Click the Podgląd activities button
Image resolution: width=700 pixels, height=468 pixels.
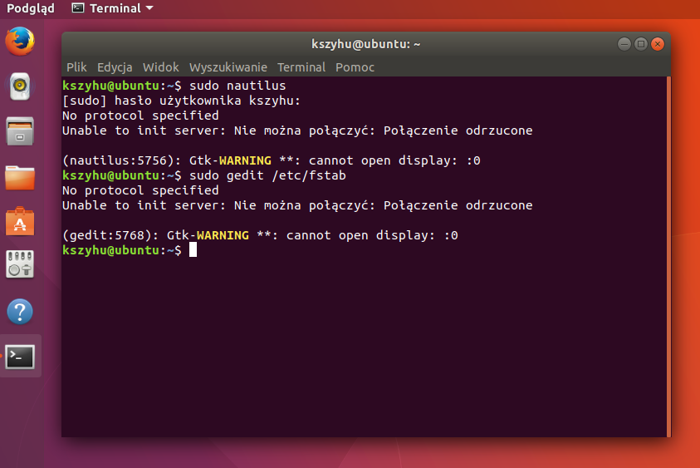(x=31, y=8)
